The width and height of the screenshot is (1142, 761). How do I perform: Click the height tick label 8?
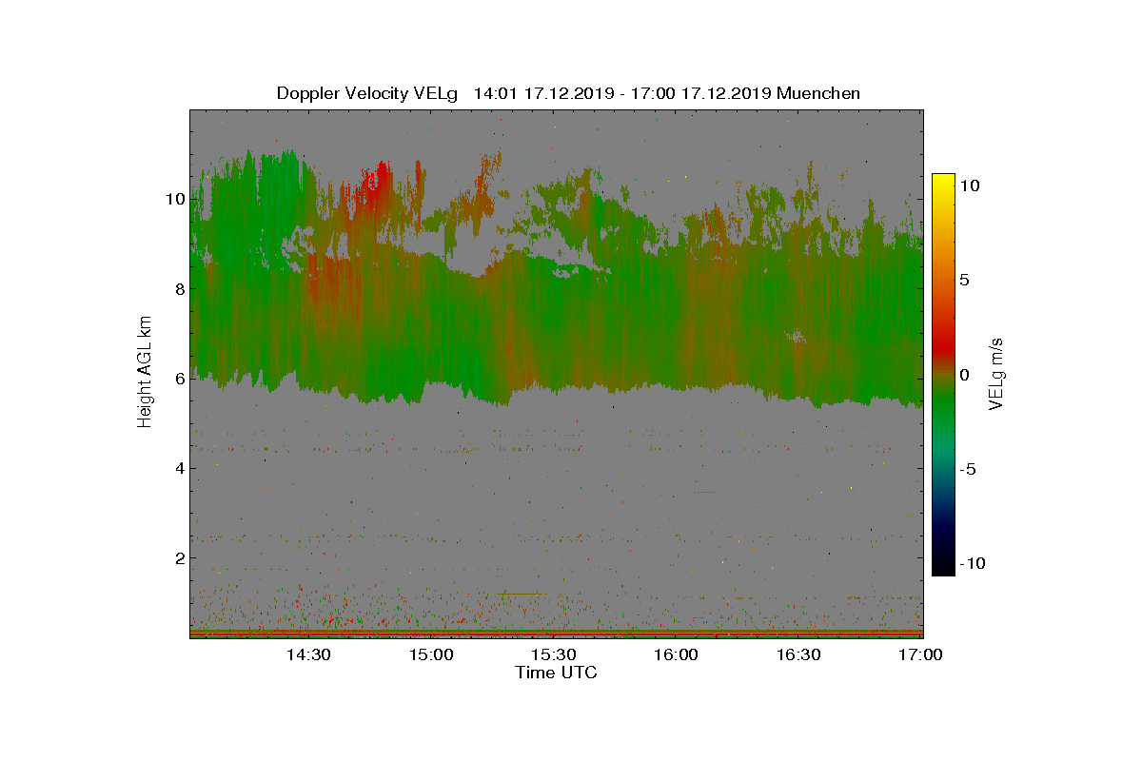click(179, 288)
